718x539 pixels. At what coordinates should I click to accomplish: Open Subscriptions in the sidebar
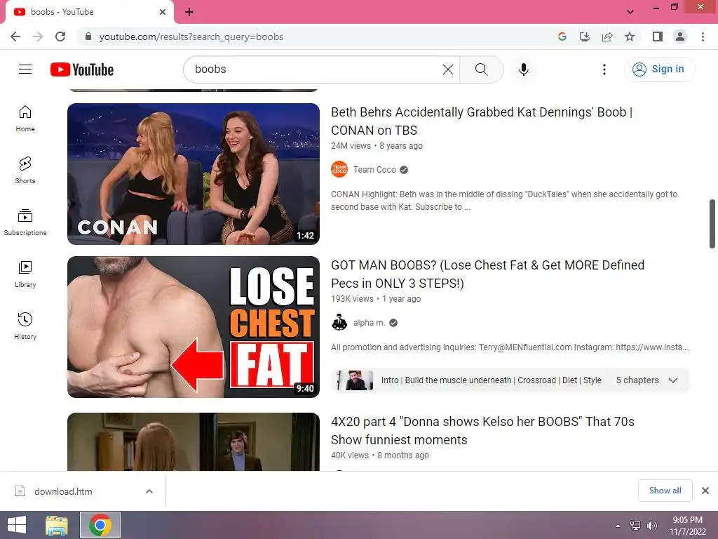[x=25, y=222]
